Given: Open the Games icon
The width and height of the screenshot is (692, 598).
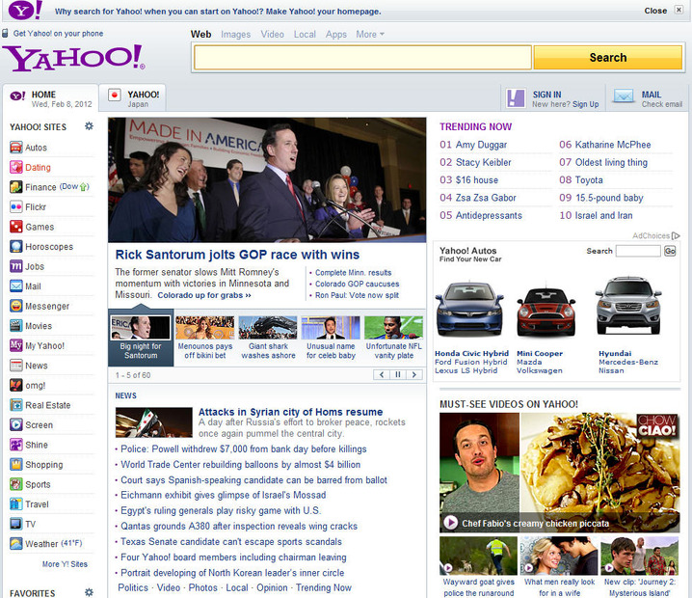Looking at the screenshot, I should 15,227.
